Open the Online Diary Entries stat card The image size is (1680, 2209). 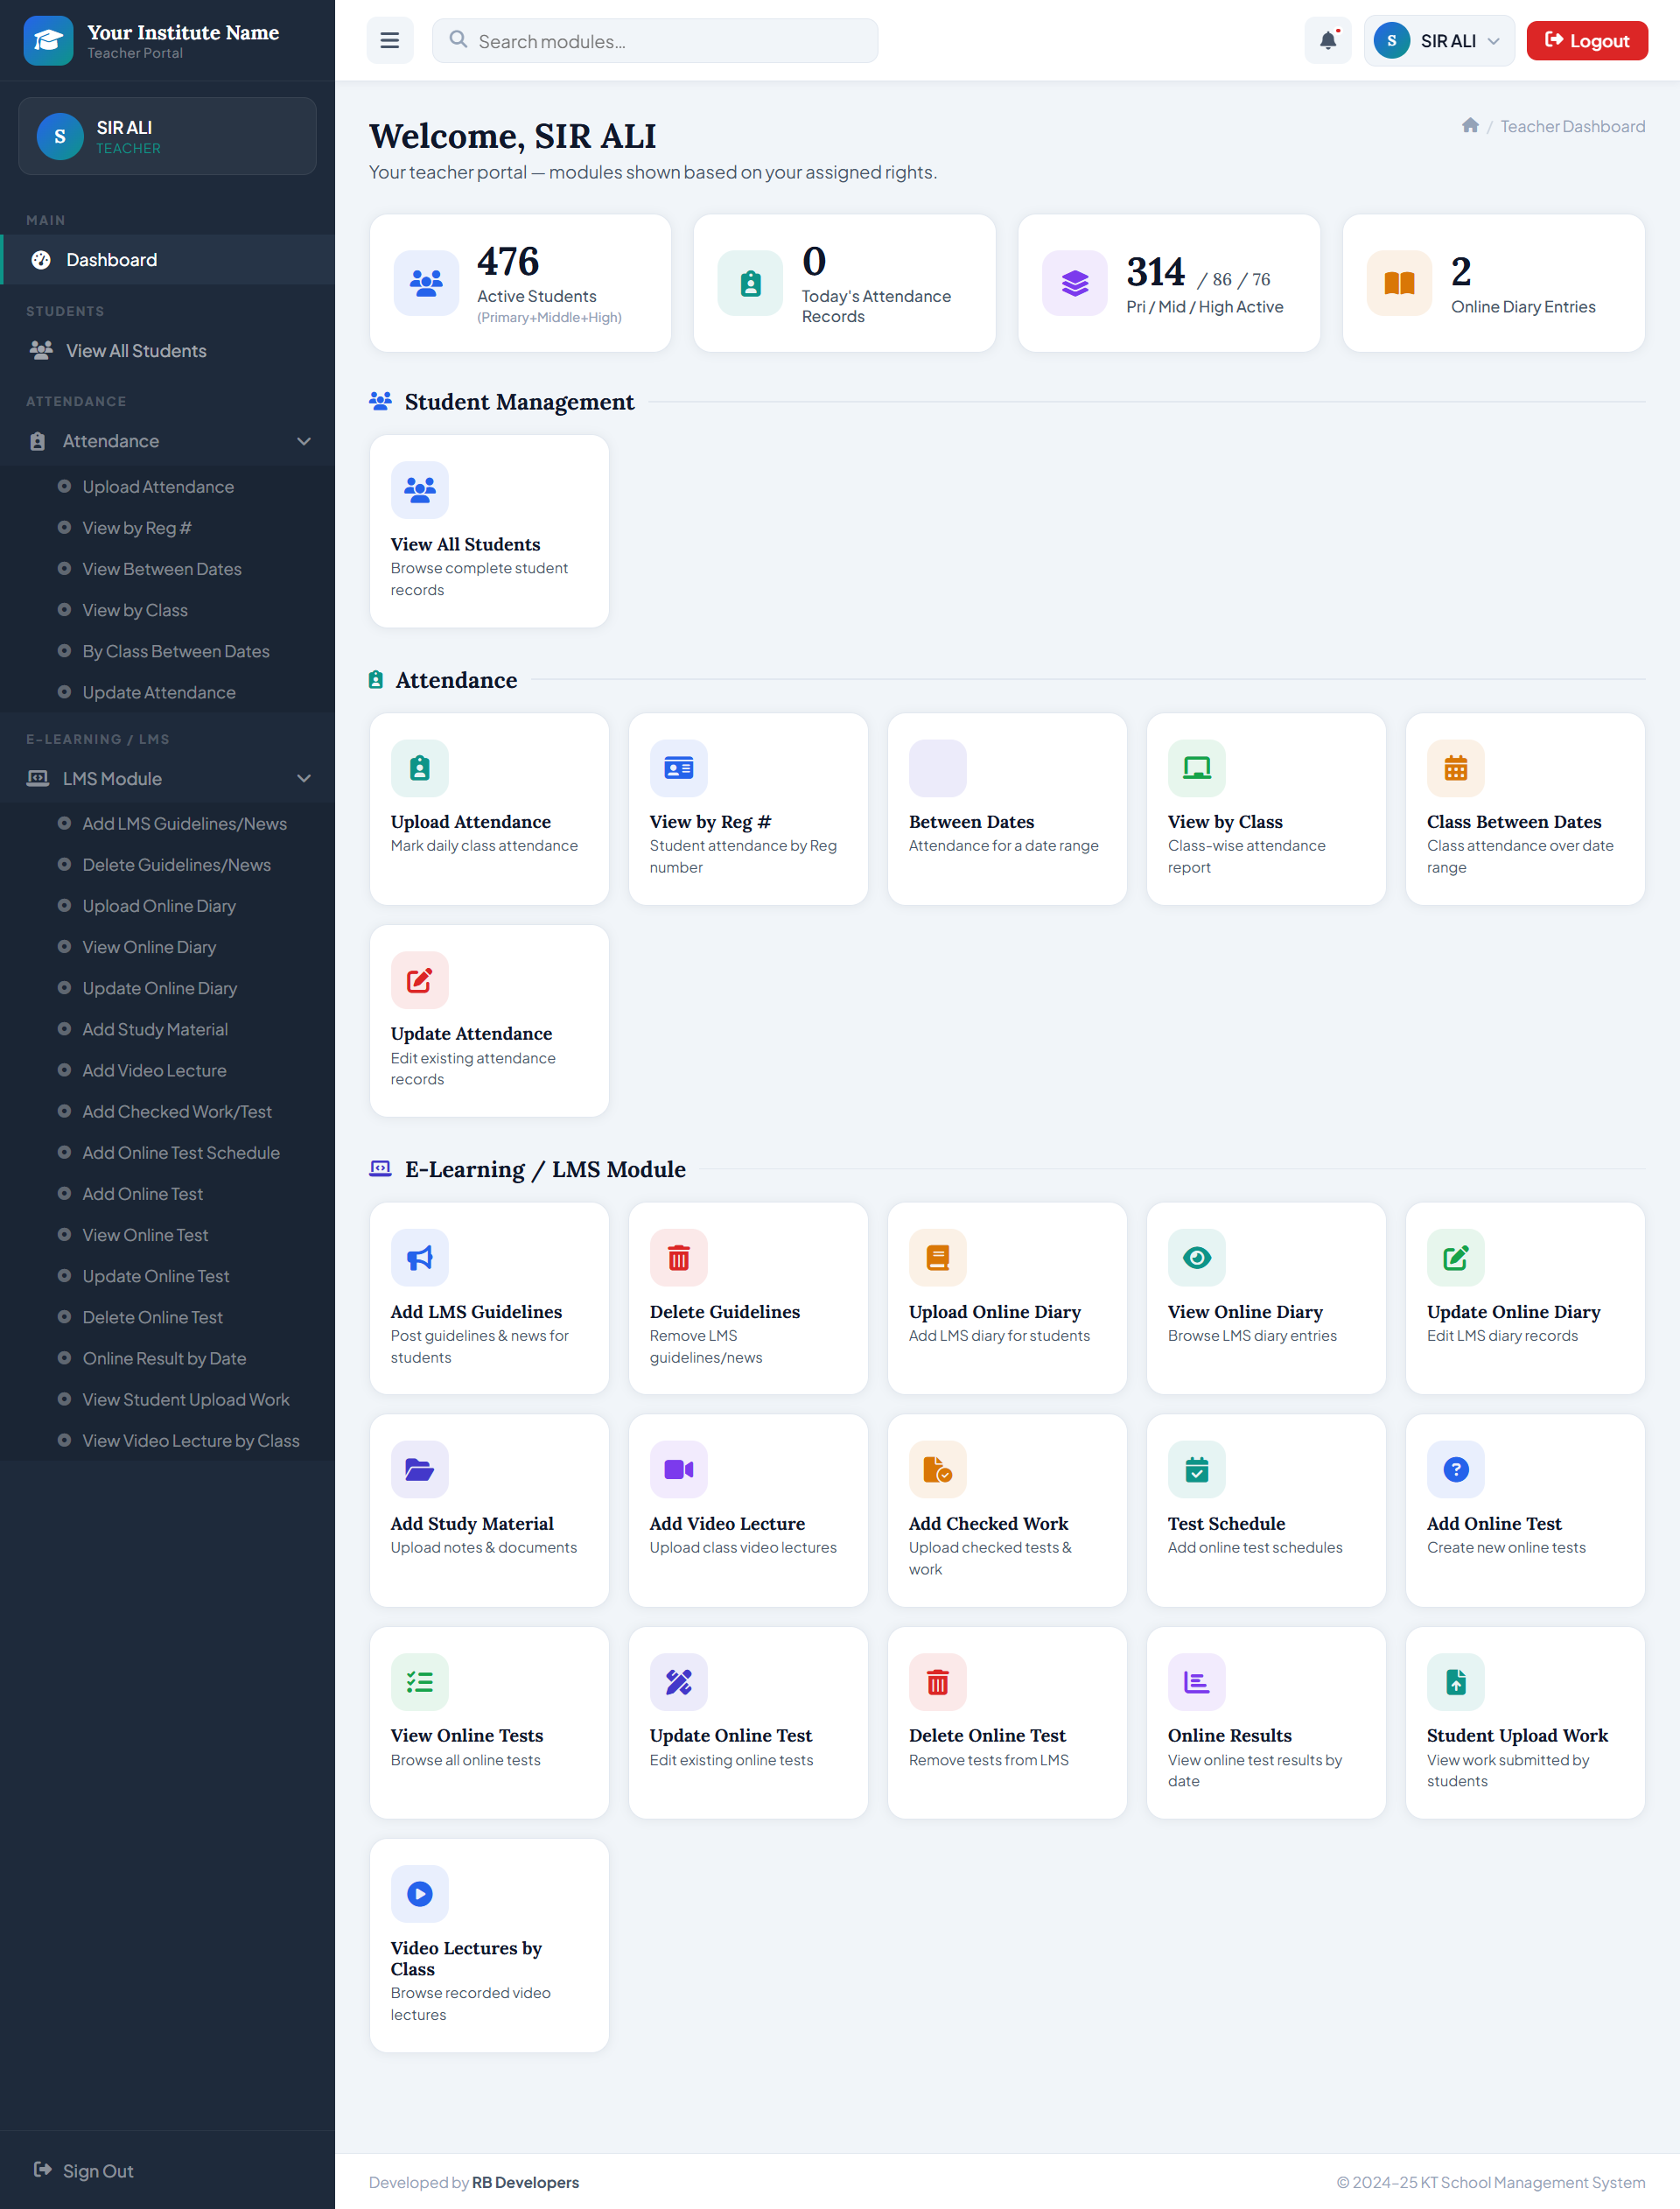pos(1493,283)
